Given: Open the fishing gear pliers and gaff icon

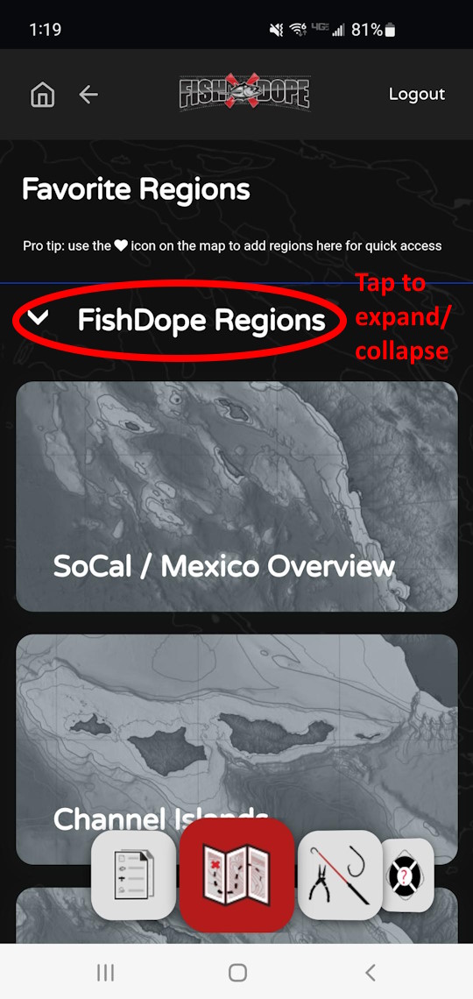Looking at the screenshot, I should pyautogui.click(x=340, y=875).
